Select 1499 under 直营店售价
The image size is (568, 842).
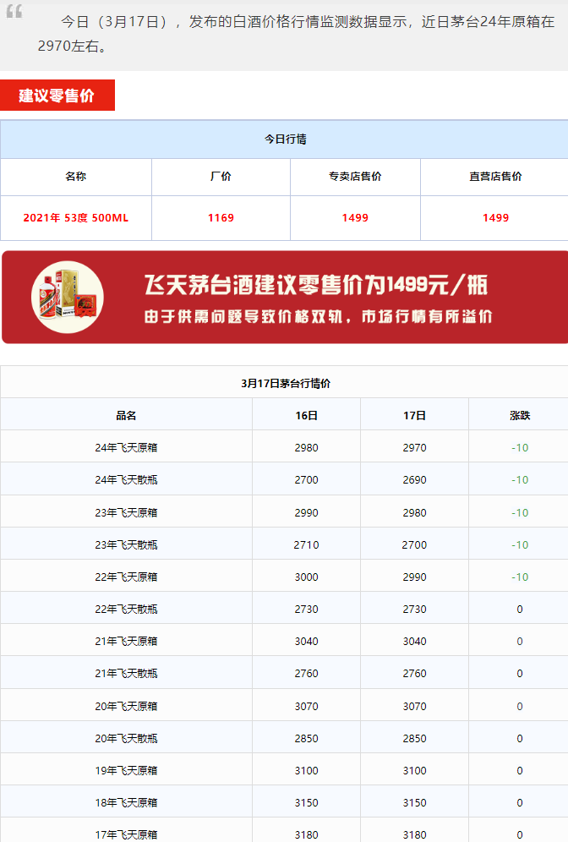[495, 218]
